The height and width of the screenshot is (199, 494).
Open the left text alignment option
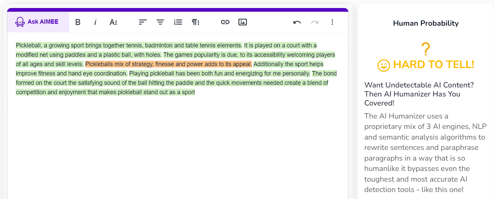(143, 22)
